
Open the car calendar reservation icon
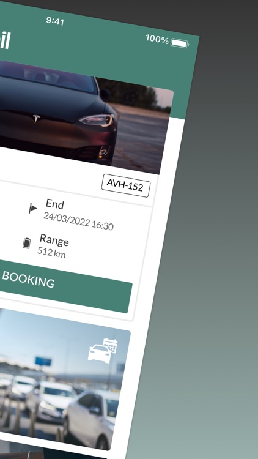103,350
